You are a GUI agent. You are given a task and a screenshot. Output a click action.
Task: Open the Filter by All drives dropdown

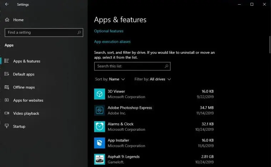click(x=153, y=79)
